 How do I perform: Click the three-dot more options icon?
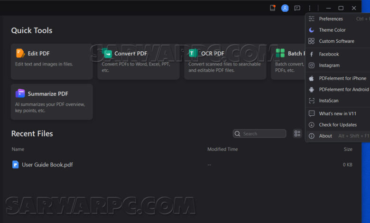[309, 8]
